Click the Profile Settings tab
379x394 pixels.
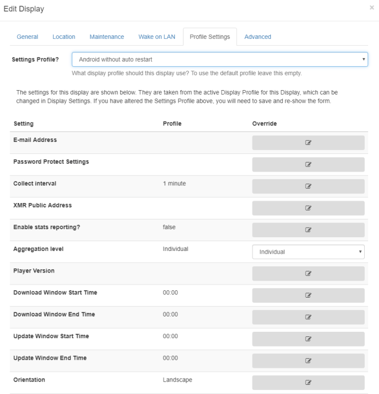coord(210,37)
